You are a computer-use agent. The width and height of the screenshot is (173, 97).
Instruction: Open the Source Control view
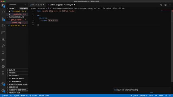[3, 19]
